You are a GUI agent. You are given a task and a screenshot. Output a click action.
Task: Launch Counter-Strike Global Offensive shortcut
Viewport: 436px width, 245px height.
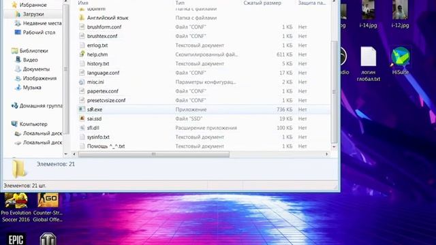tap(48, 208)
